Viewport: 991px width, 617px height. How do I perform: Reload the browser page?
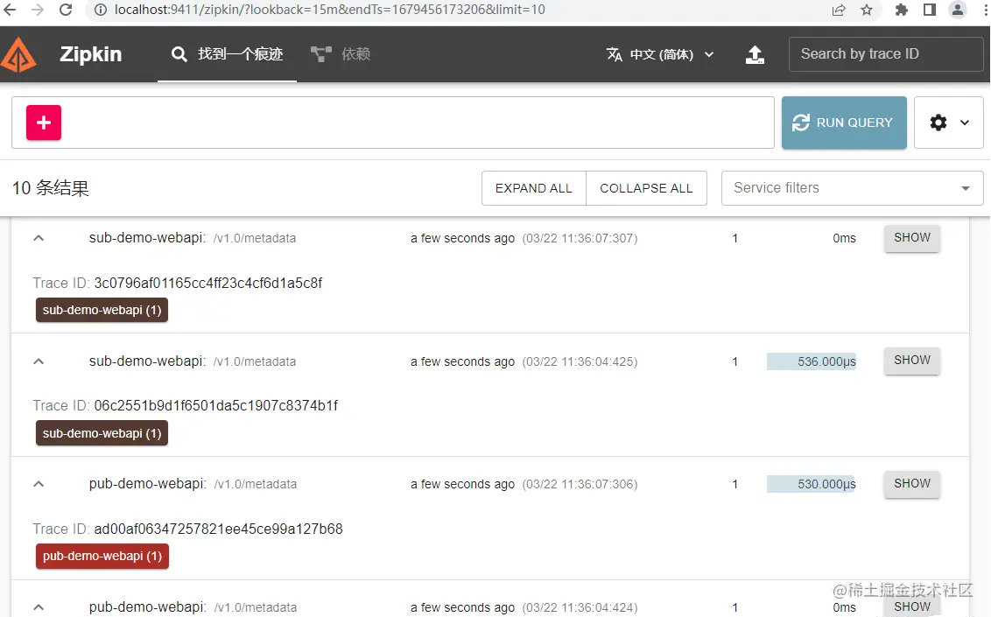(66, 10)
